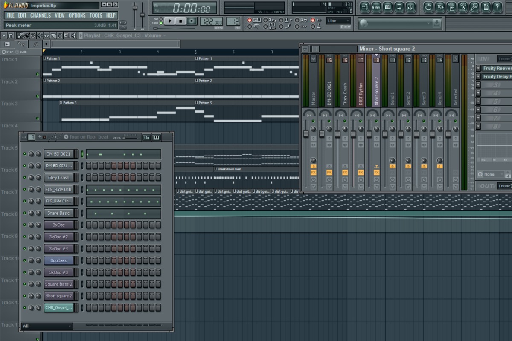Click the undo history circular arrow icon
Screen dimensions: 512x341
(x=428, y=7)
